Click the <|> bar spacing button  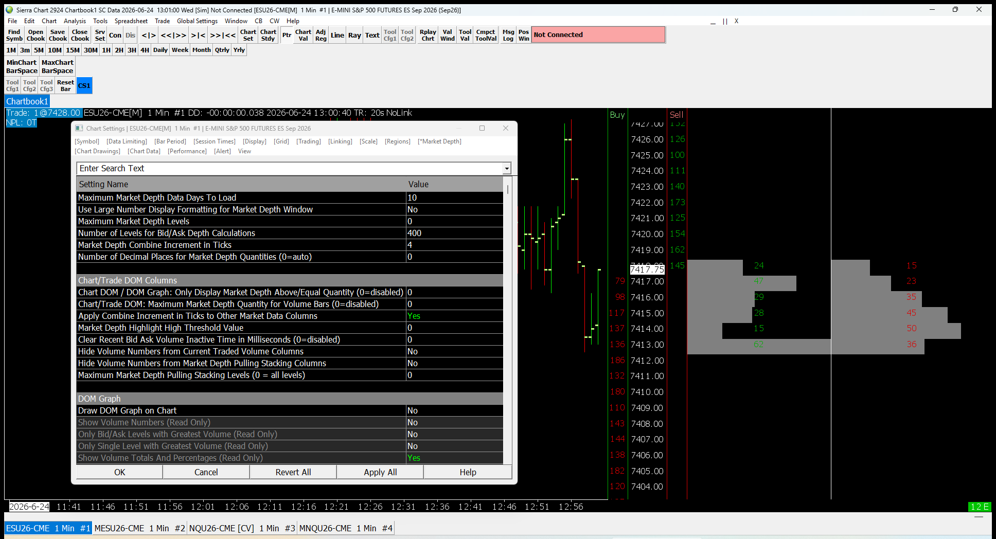pos(149,35)
